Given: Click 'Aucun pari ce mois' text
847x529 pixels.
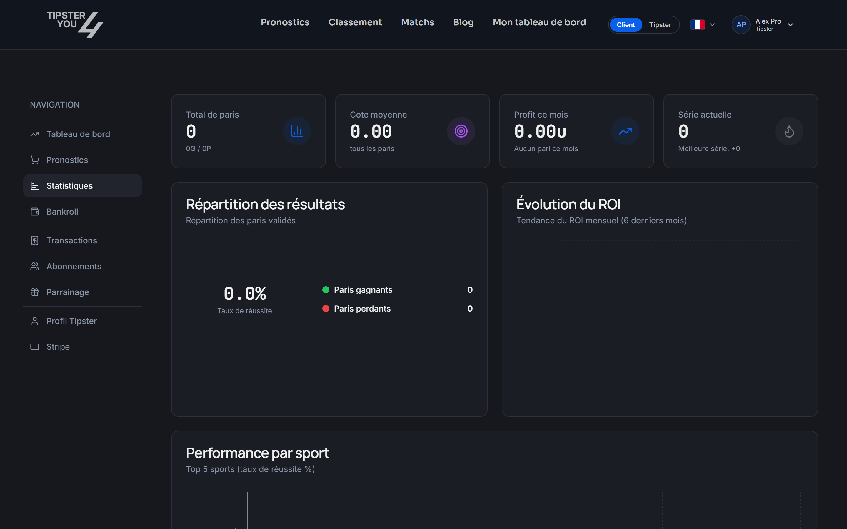Looking at the screenshot, I should [546, 149].
